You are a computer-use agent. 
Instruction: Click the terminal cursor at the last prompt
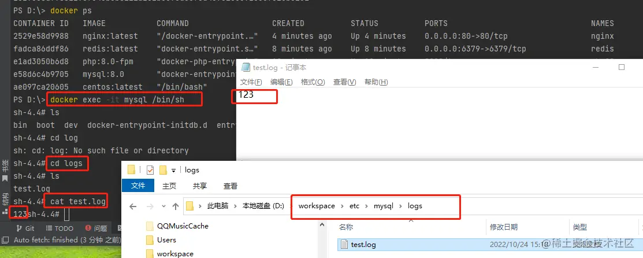pos(67,215)
